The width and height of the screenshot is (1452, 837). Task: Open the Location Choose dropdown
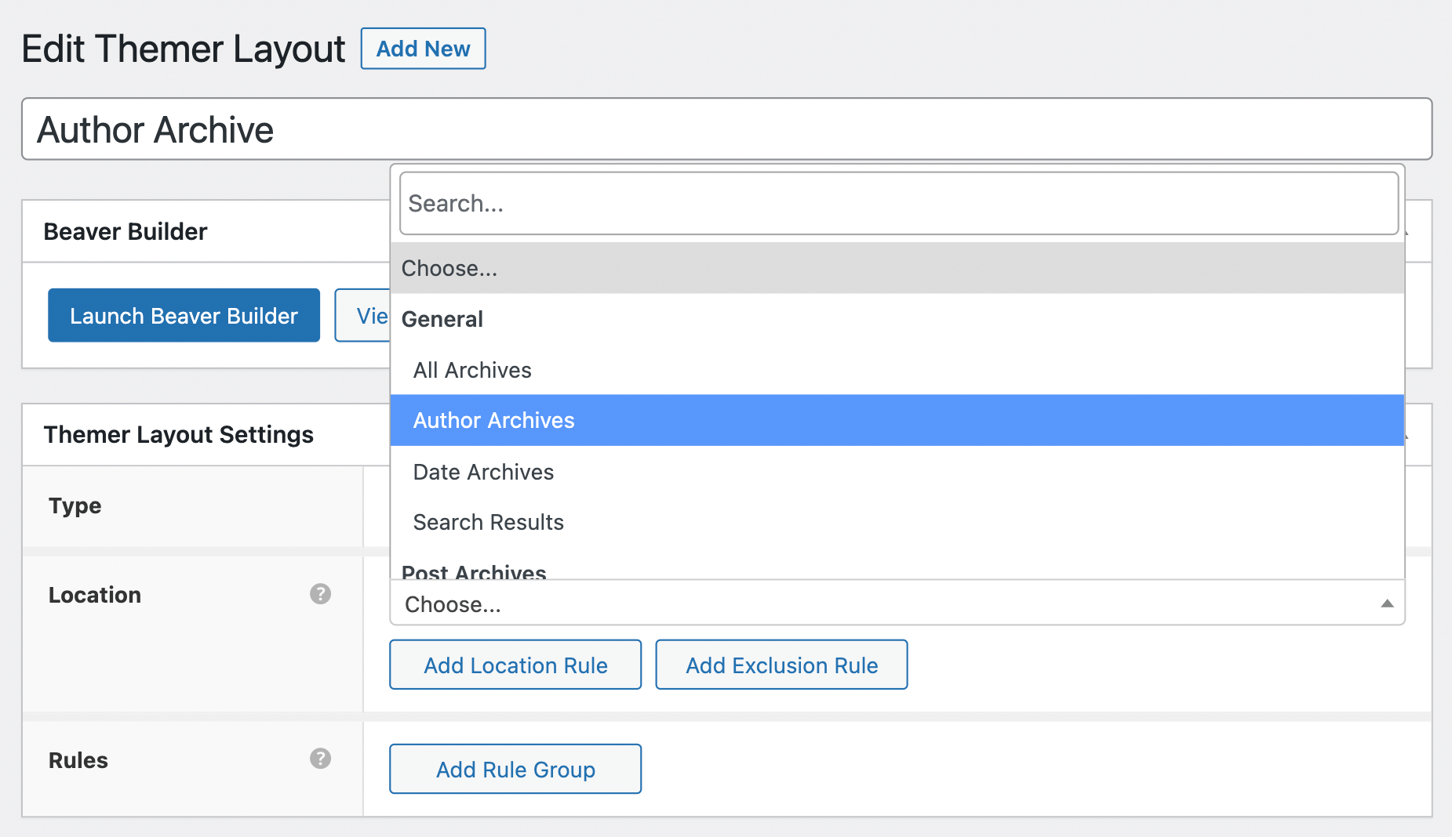click(784, 603)
